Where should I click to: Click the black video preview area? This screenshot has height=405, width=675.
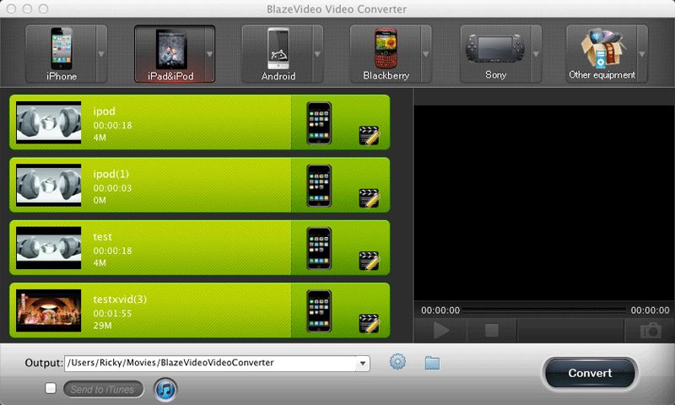544,203
